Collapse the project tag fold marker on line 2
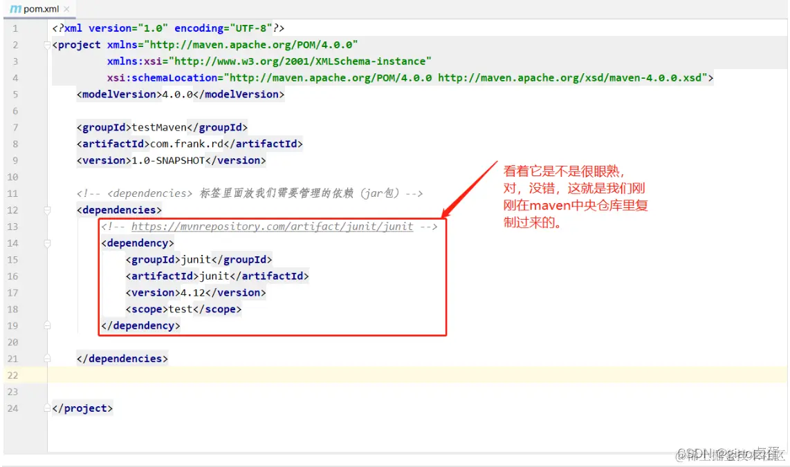The height and width of the screenshot is (467, 790). coord(47,45)
